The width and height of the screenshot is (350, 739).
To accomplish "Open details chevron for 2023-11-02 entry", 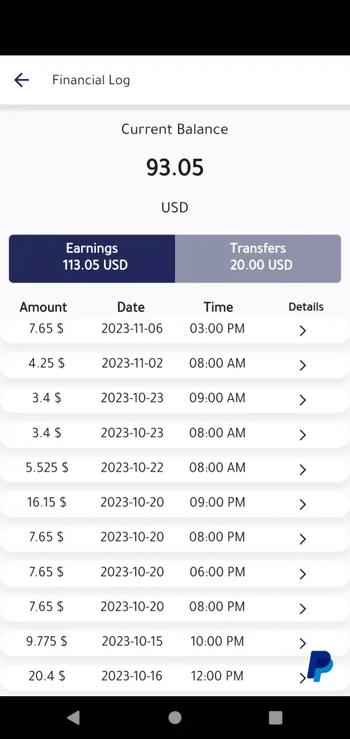I will (303, 365).
